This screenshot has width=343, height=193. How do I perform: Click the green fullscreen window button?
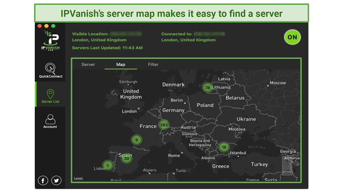click(x=53, y=26)
